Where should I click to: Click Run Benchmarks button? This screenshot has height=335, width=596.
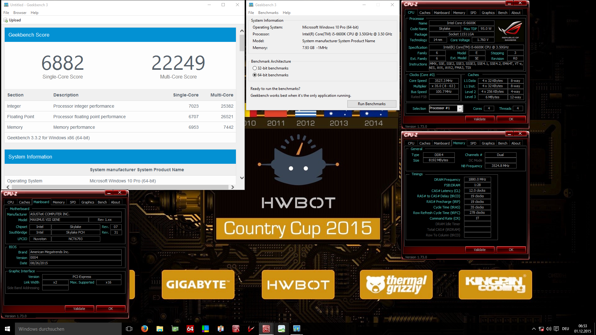click(x=372, y=104)
